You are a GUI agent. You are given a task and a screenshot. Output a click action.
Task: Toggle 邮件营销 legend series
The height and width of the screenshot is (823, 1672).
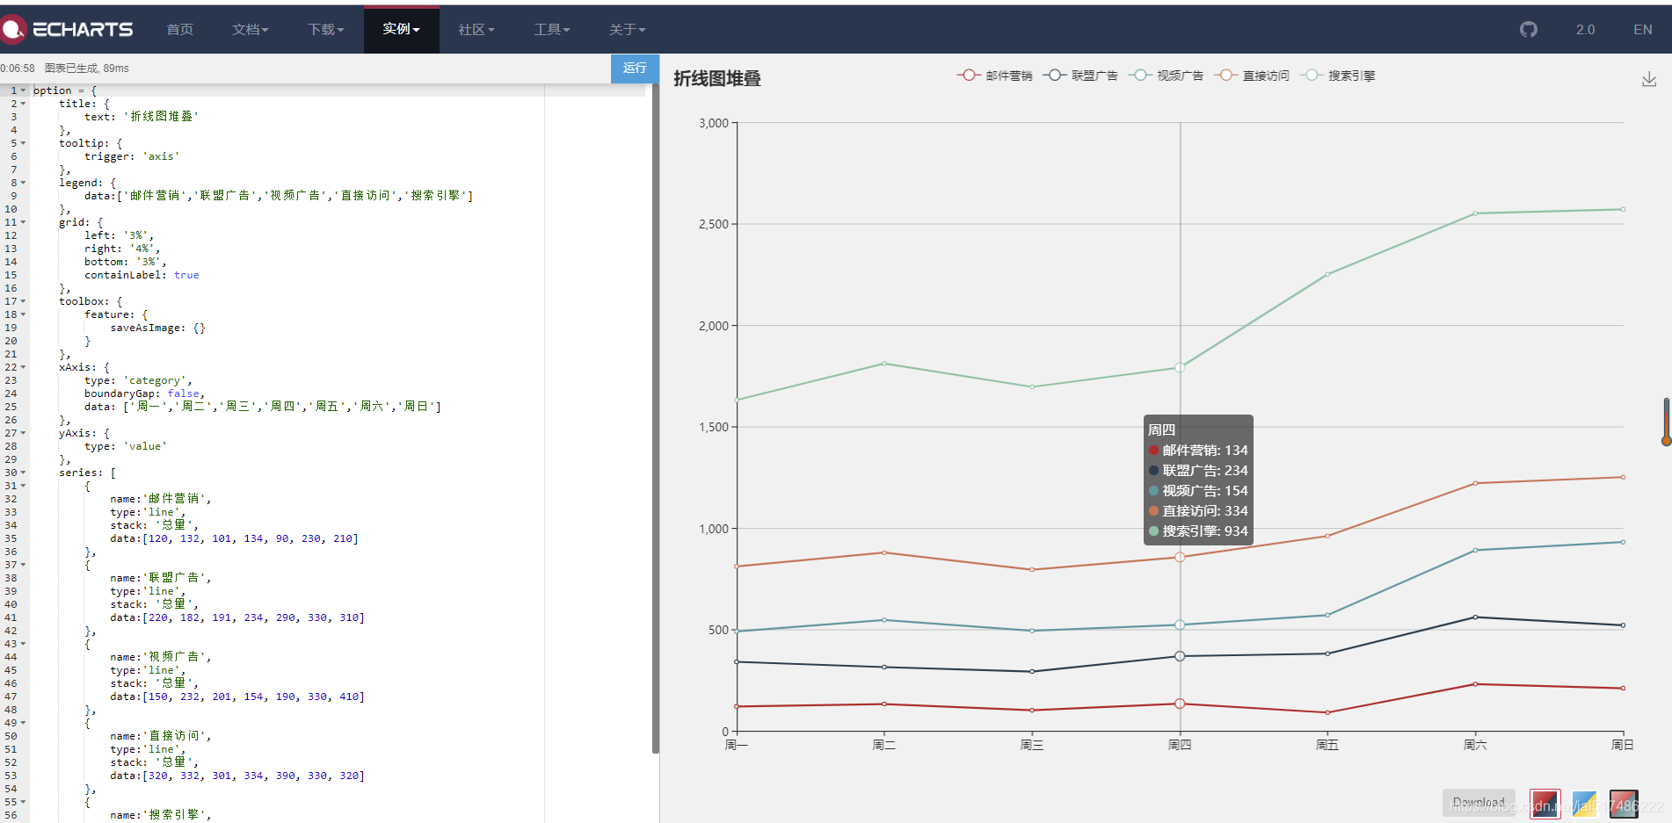point(994,76)
